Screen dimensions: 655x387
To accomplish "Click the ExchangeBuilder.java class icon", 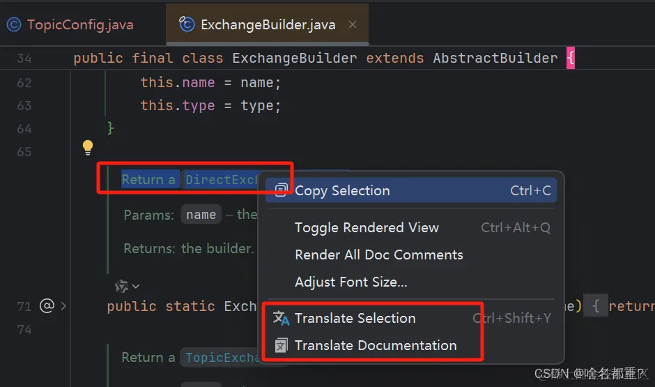I will (186, 24).
